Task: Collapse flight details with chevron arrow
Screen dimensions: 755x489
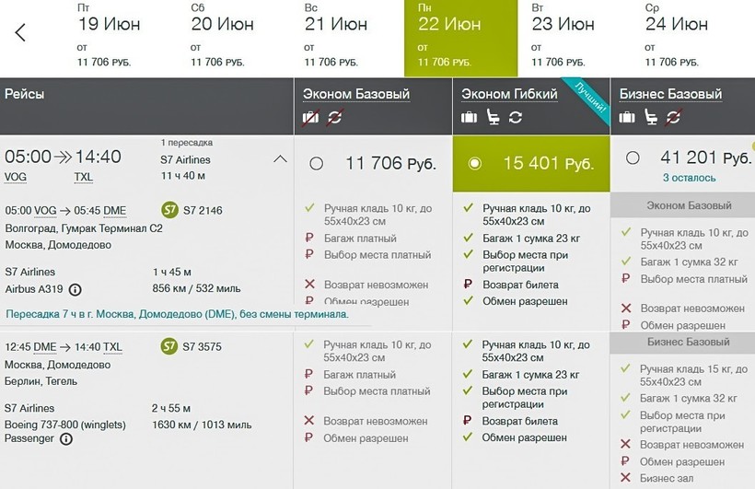Action: tap(280, 158)
